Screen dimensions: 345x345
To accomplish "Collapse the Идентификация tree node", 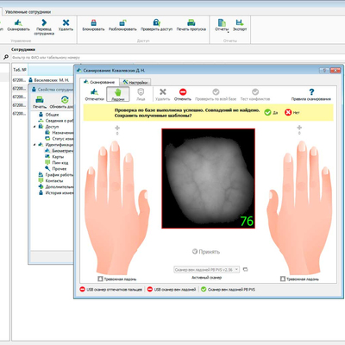I will tap(35, 145).
